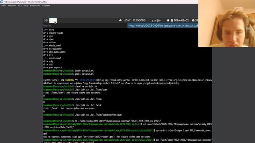Viewport: 255px width, 143px height.
Task: Select the firefox window tab
Action: [x=85, y=25]
